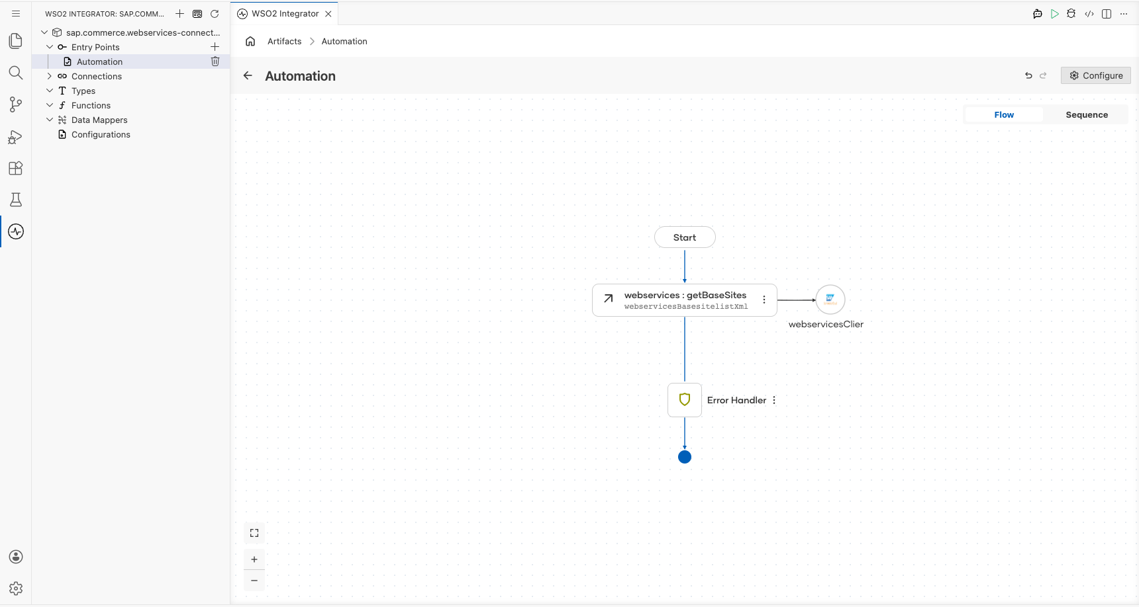This screenshot has width=1139, height=607.
Task: Click the Debug bug icon in toolbar
Action: [x=1071, y=14]
